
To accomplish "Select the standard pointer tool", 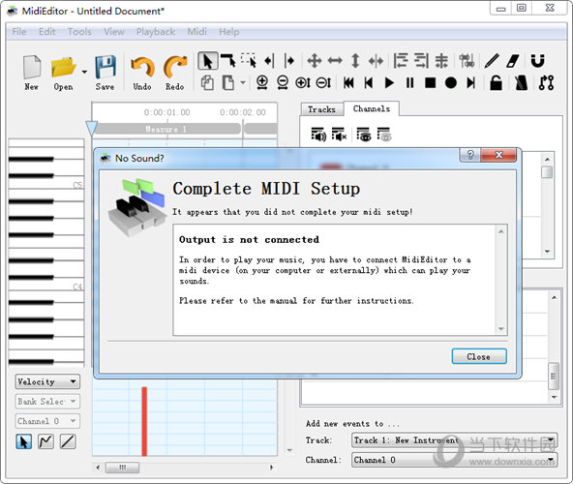I will click(x=207, y=61).
